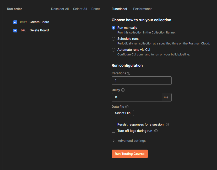Enable Turn off logs during run

coord(113,131)
